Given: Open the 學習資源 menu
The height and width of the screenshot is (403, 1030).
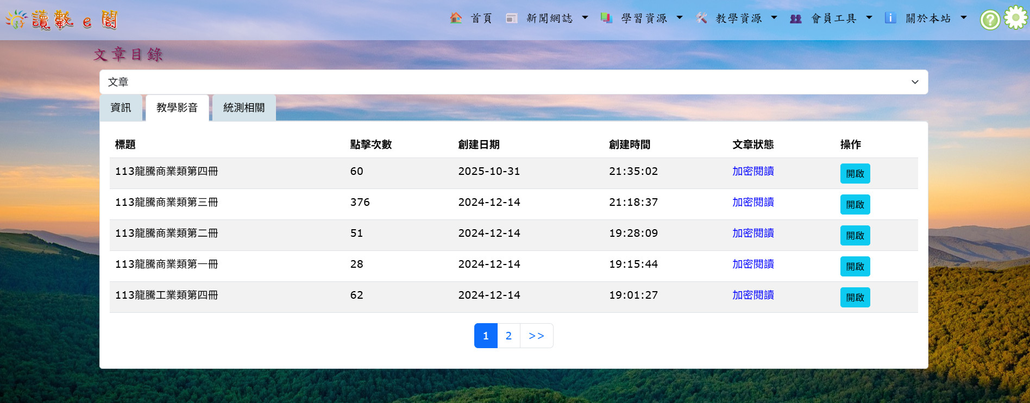Looking at the screenshot, I should click(644, 18).
